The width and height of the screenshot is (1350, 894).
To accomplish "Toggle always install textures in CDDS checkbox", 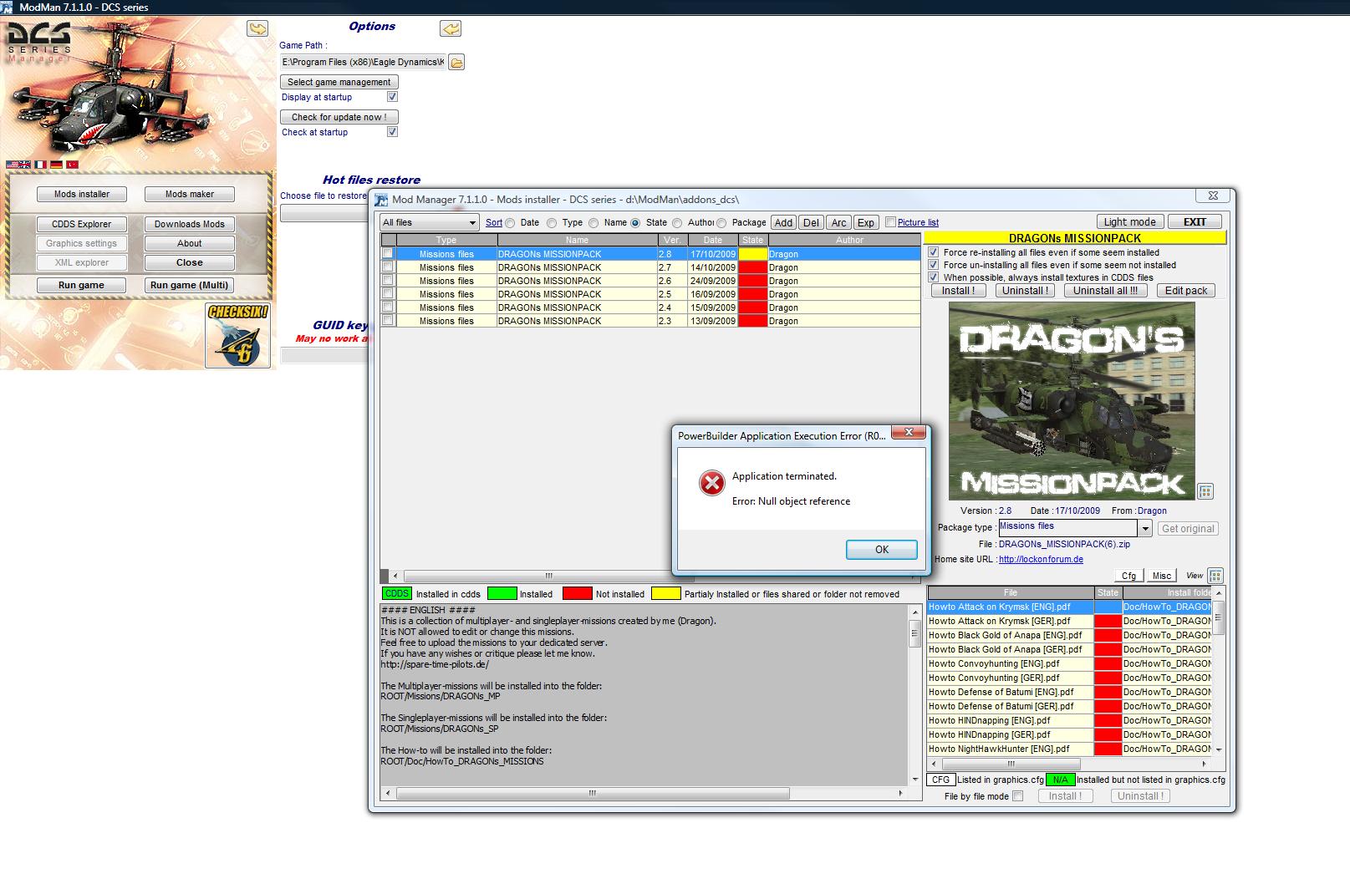I will [934, 277].
